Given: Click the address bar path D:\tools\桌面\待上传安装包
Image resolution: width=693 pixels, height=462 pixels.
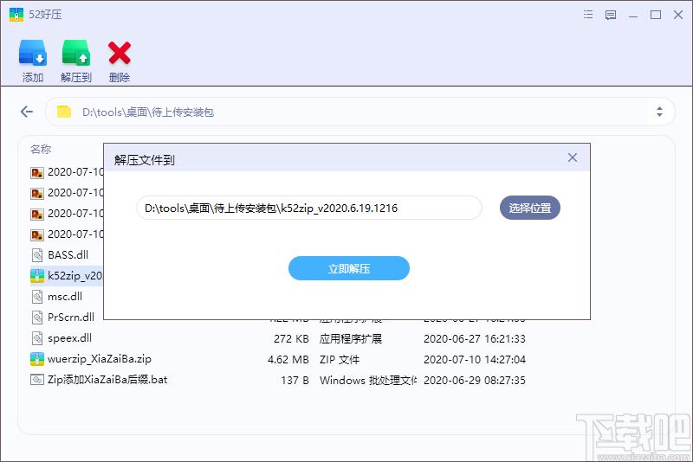Looking at the screenshot, I should tap(148, 112).
